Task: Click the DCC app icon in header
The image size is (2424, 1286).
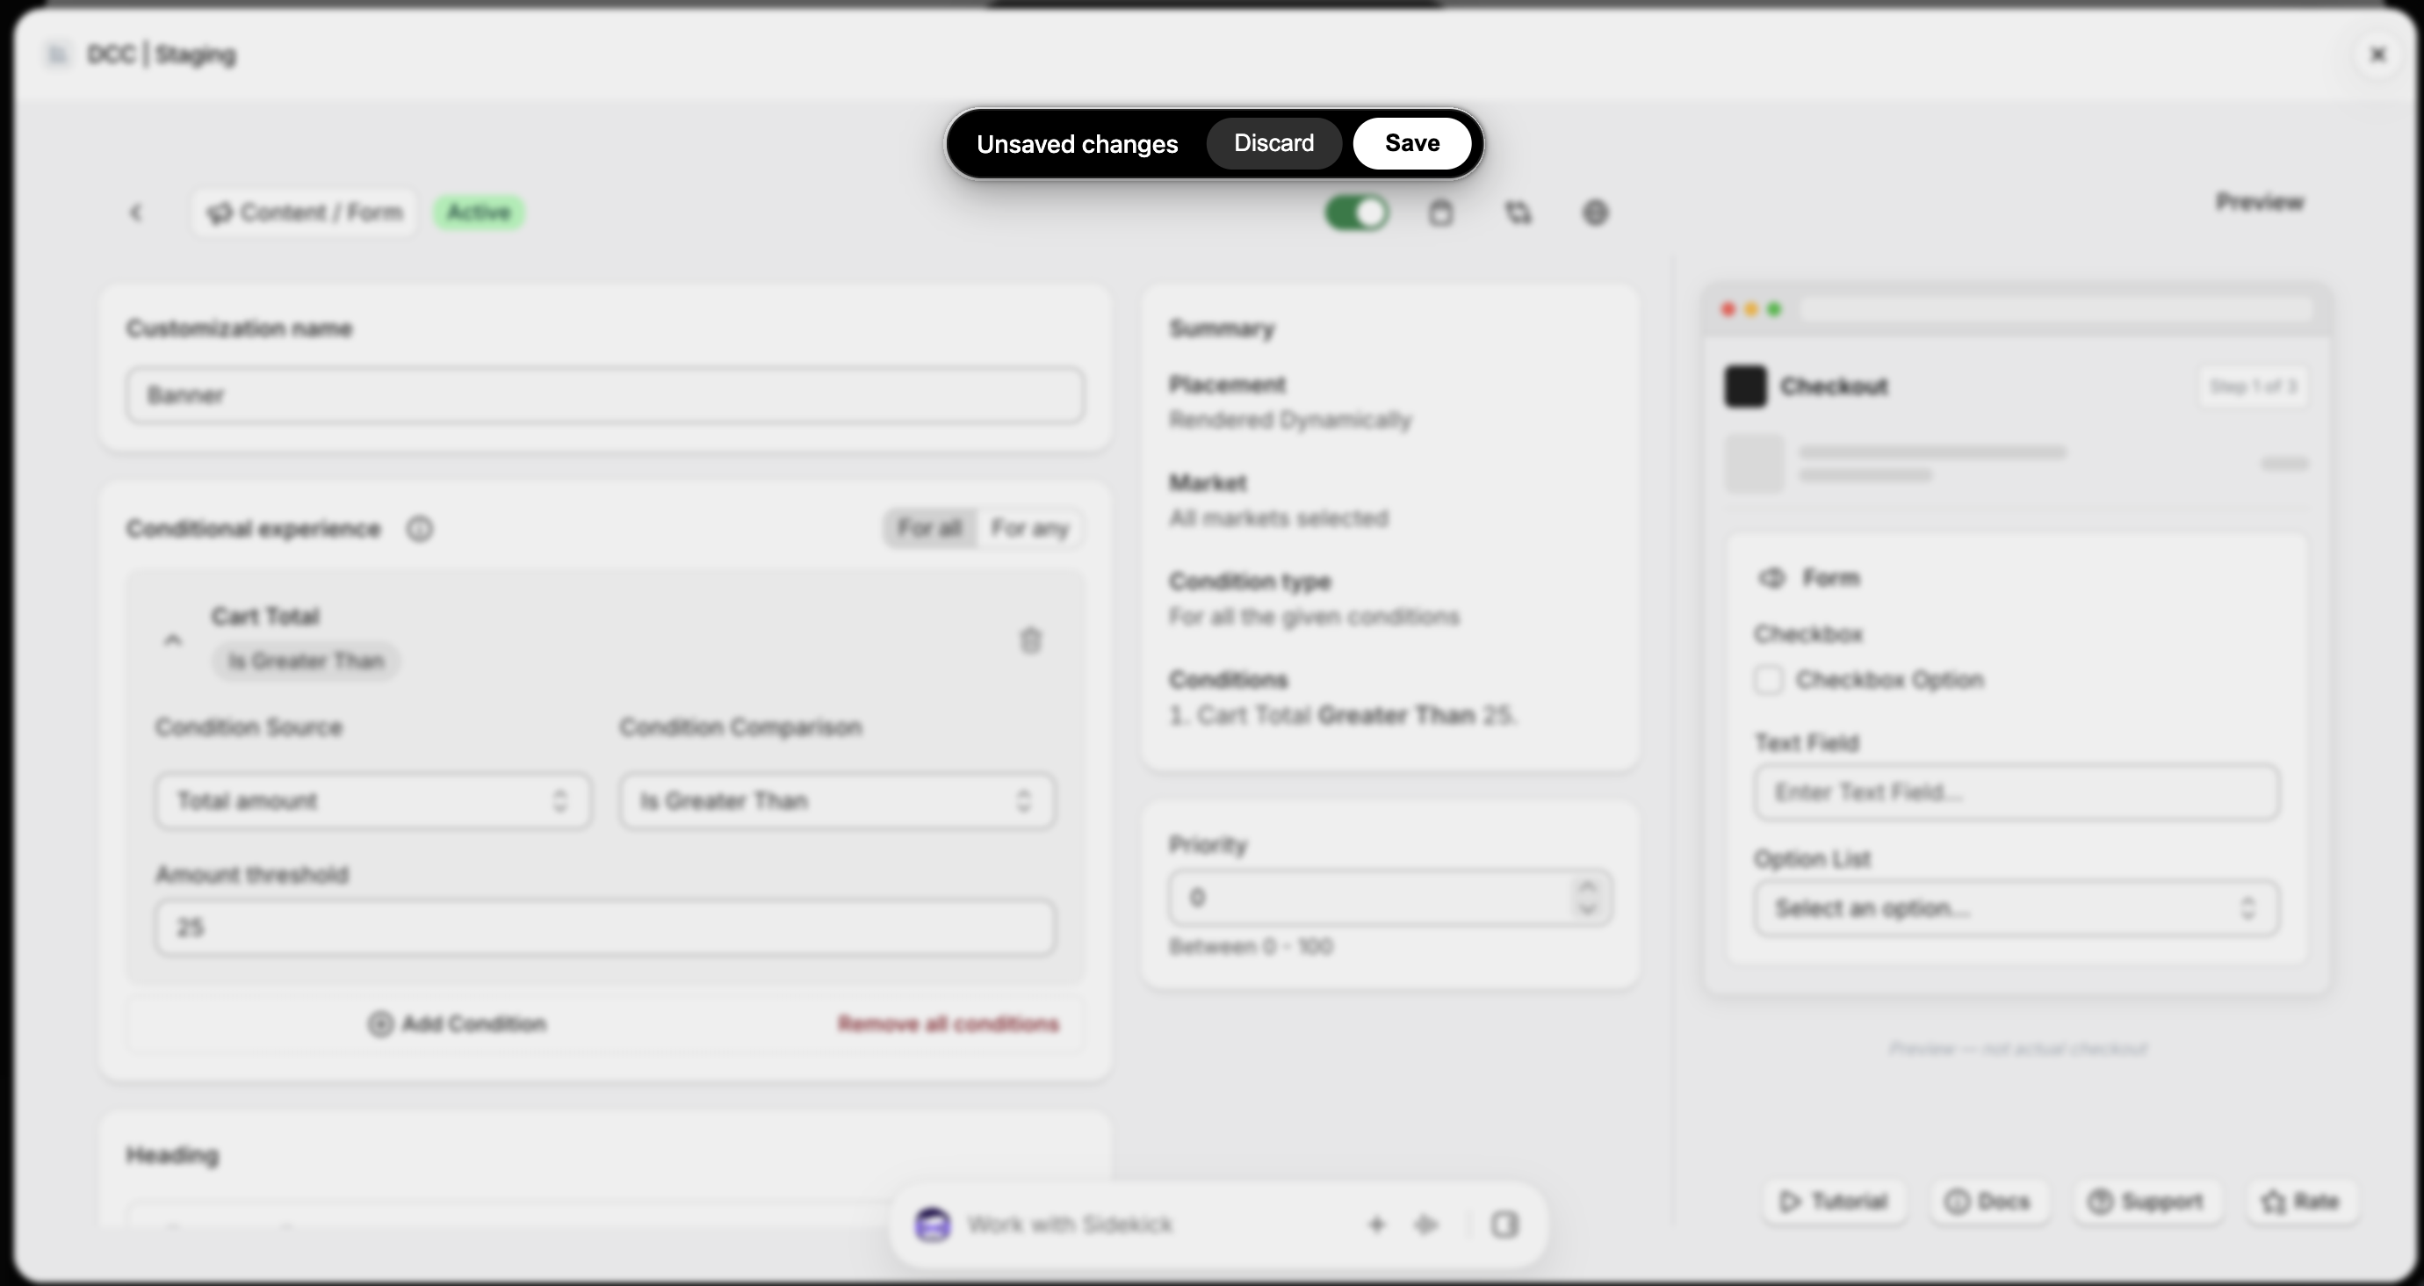Action: 57,54
